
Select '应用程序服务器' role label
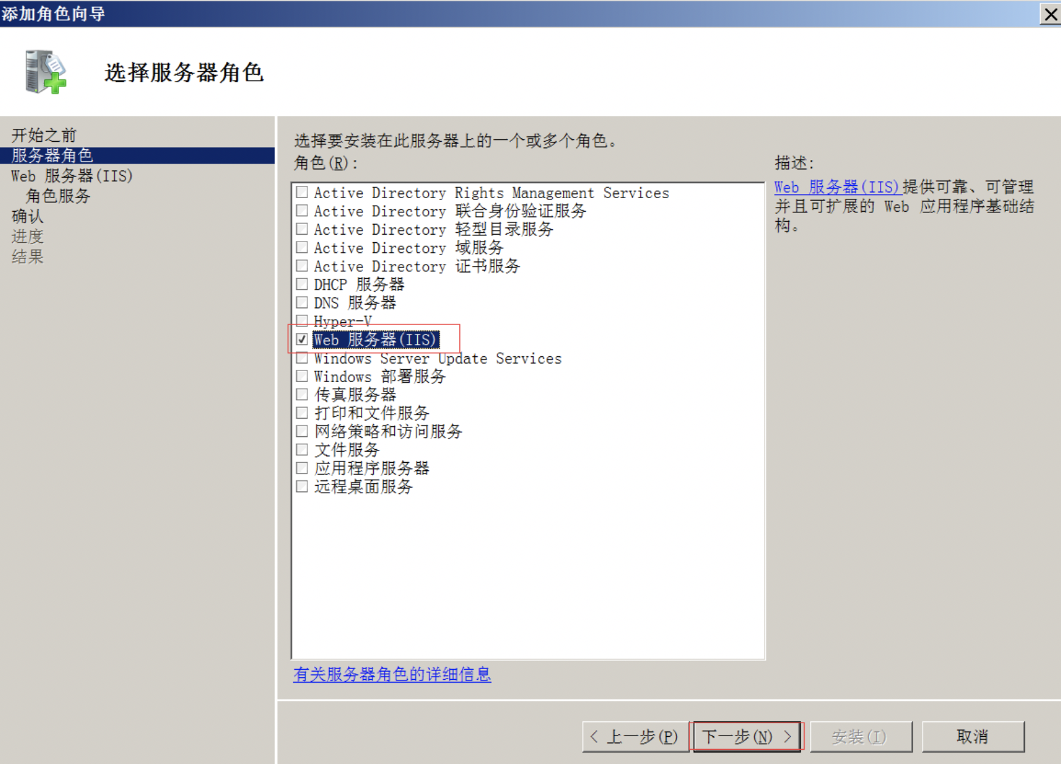[x=372, y=467]
